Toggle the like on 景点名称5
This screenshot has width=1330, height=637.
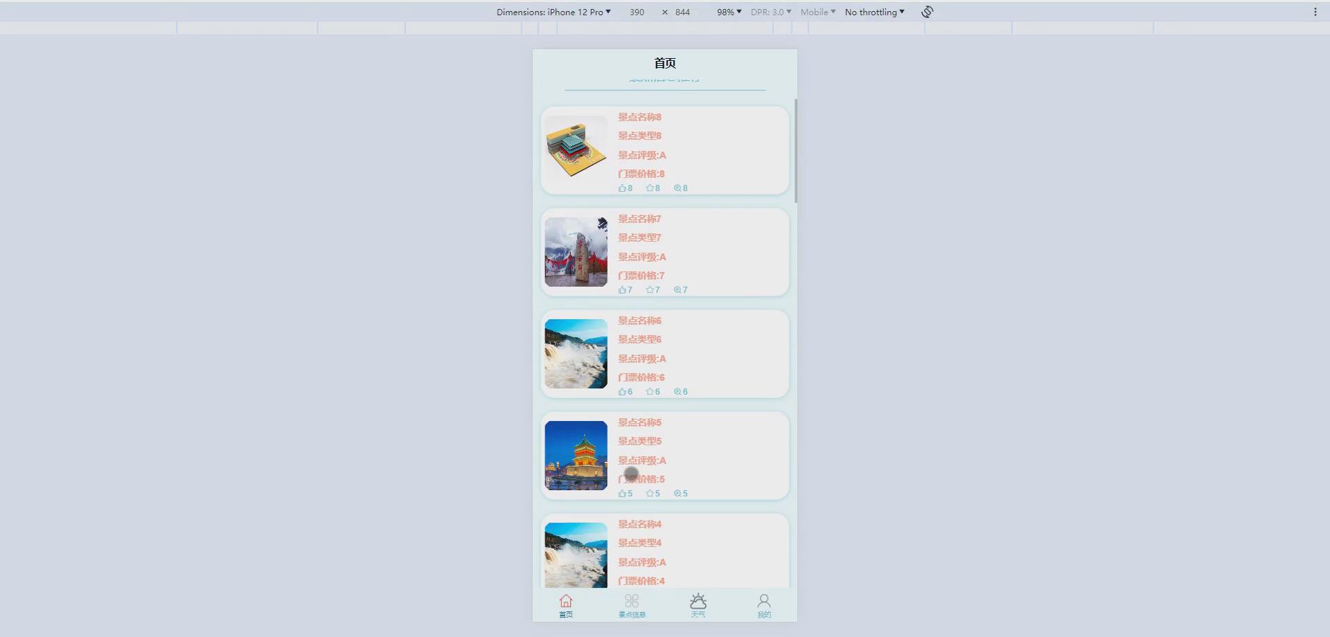[x=622, y=493]
